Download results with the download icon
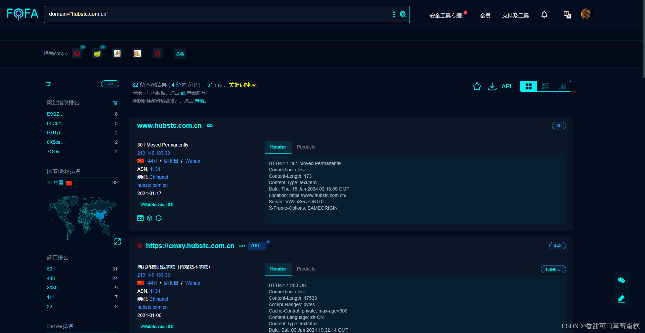Image resolution: width=645 pixels, height=333 pixels. point(492,86)
